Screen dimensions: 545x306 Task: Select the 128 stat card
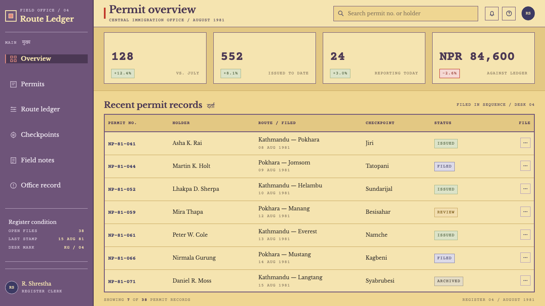tap(155, 58)
